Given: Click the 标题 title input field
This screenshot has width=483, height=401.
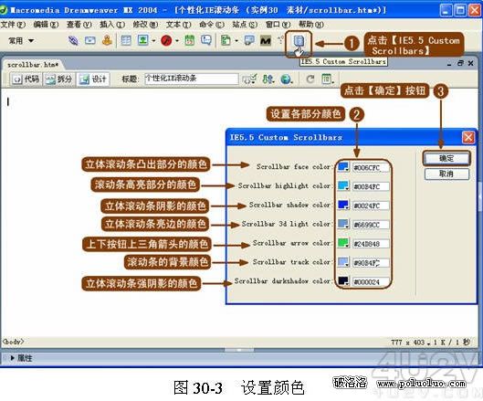Looking at the screenshot, I should 192,79.
